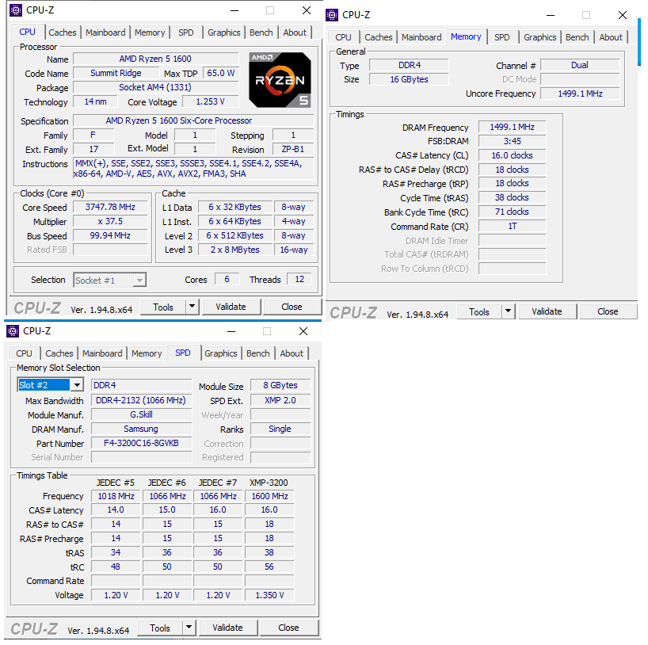
Task: Minimize the Memory tab window
Action: (551, 15)
